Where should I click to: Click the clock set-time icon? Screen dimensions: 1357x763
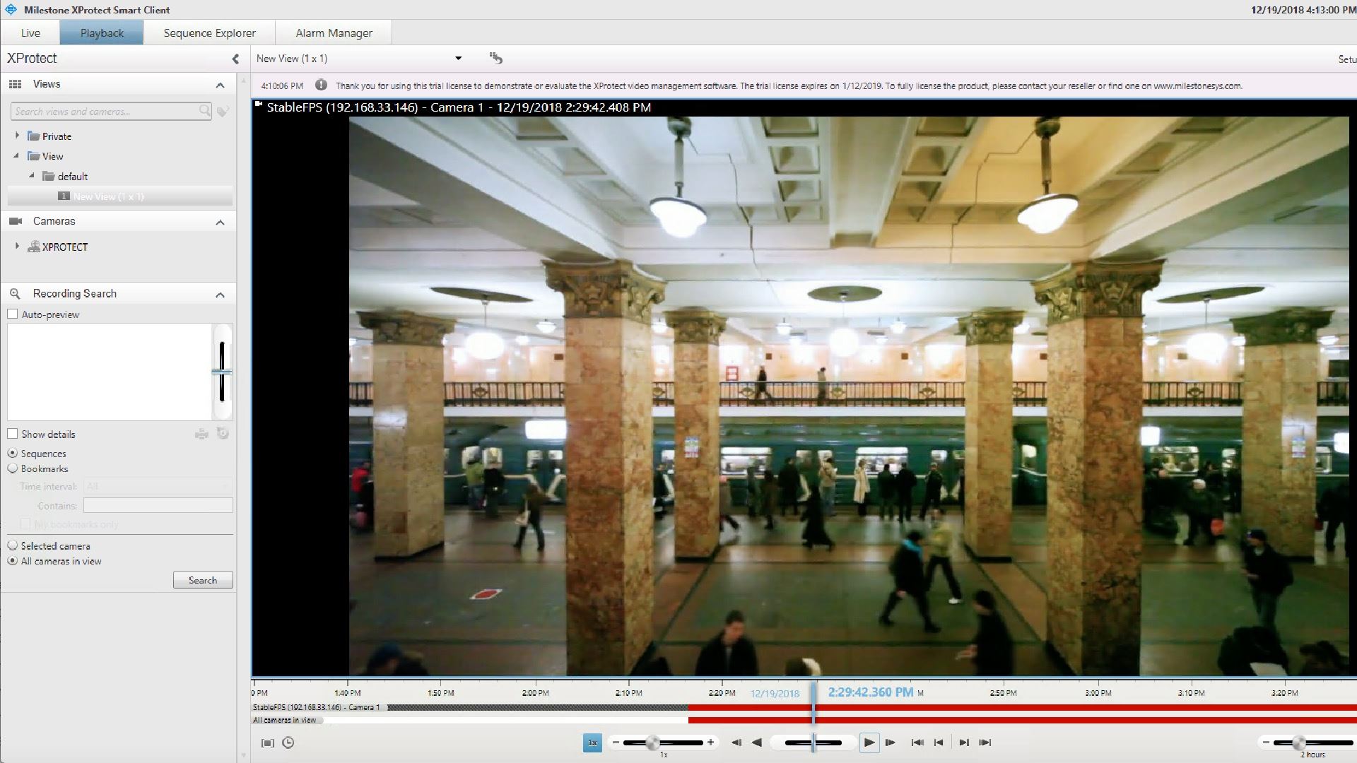pyautogui.click(x=288, y=743)
